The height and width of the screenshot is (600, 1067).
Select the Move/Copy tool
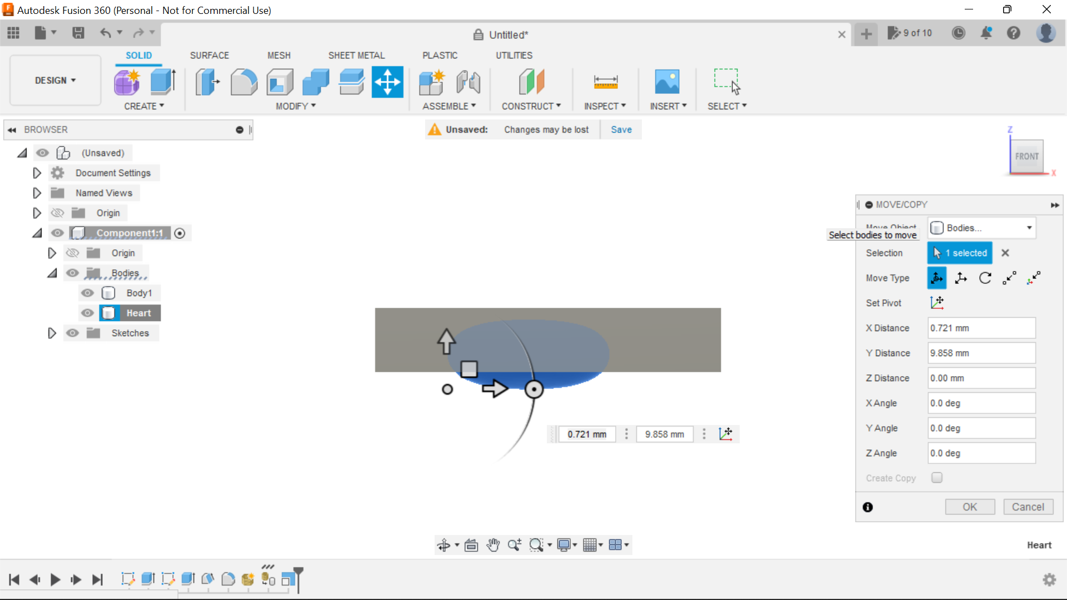pos(387,82)
